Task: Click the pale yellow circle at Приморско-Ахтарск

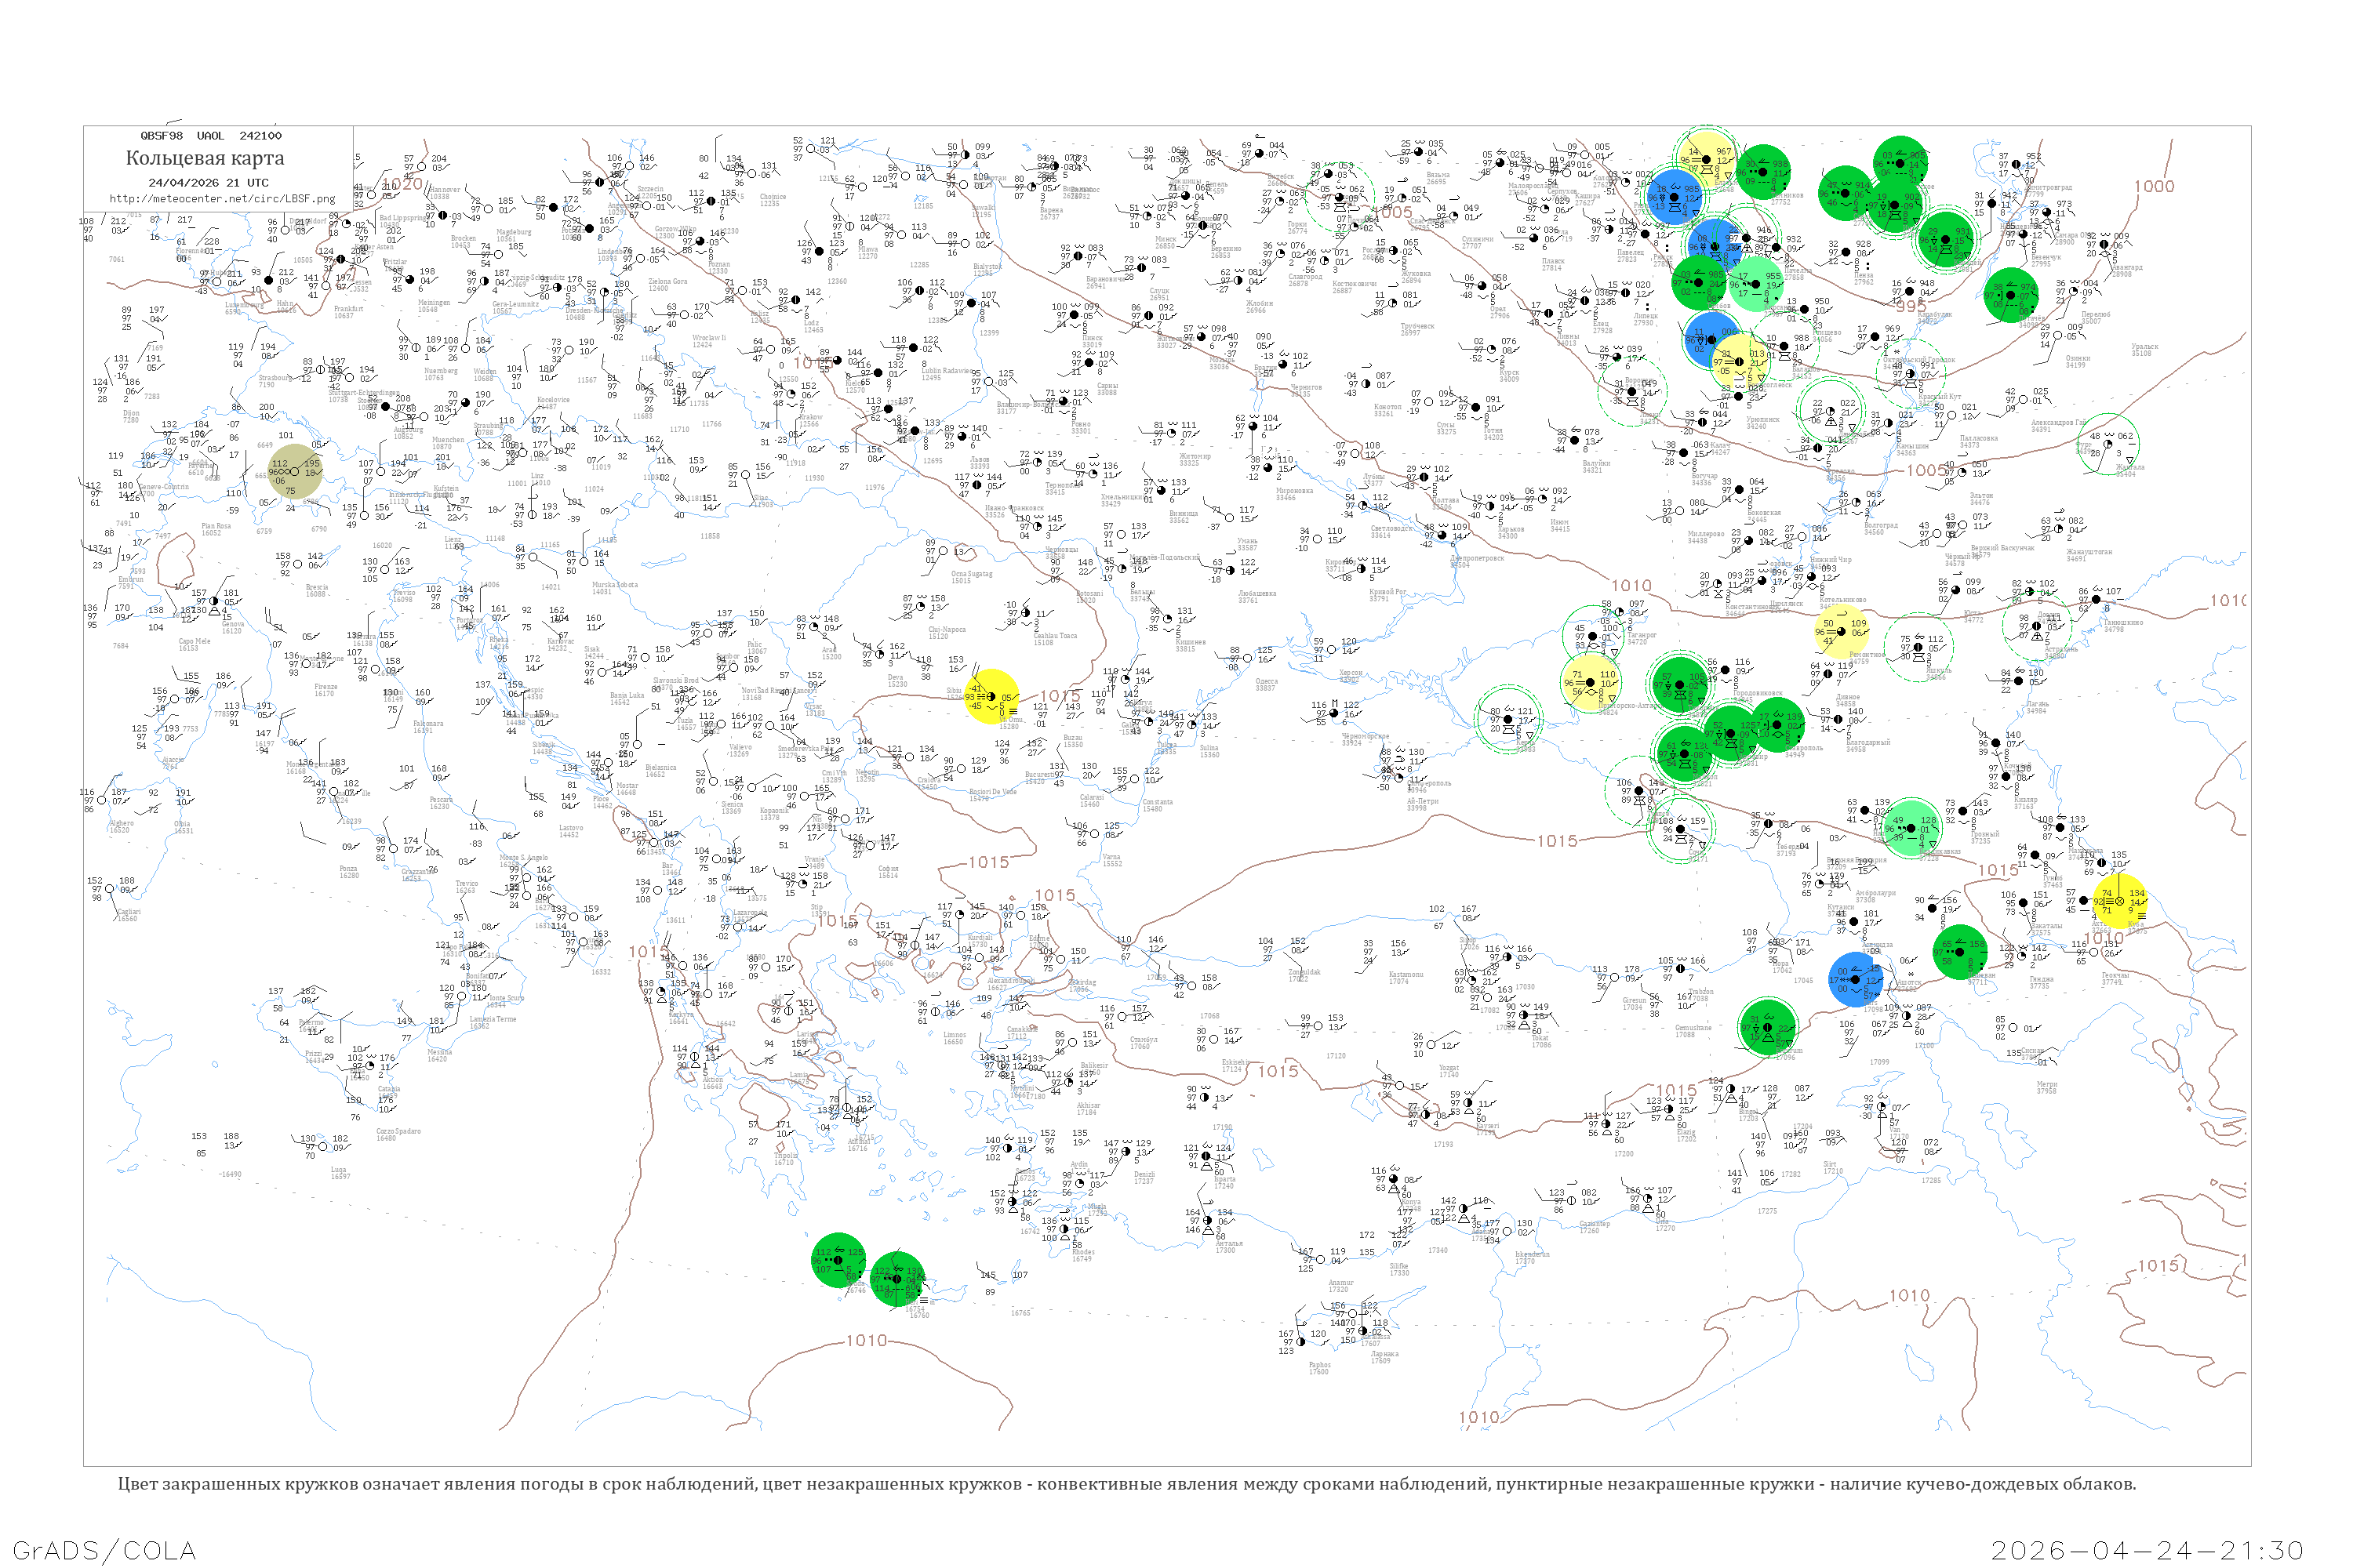Action: tap(1591, 683)
